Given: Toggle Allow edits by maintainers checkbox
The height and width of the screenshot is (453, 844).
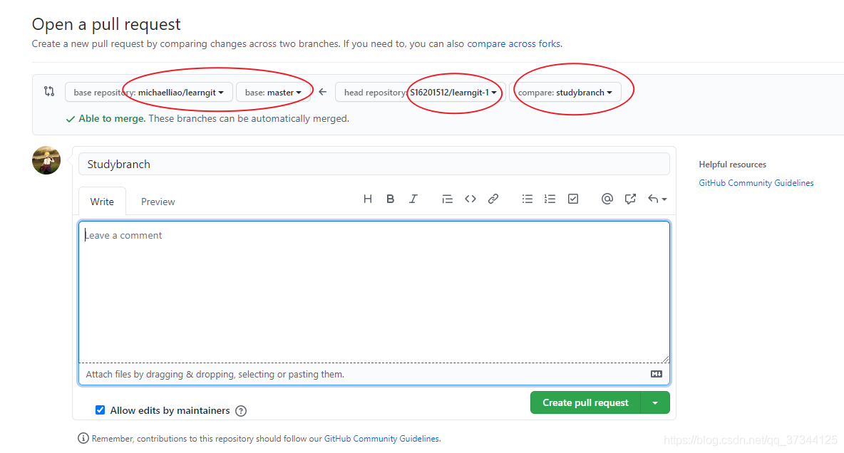Looking at the screenshot, I should point(100,410).
